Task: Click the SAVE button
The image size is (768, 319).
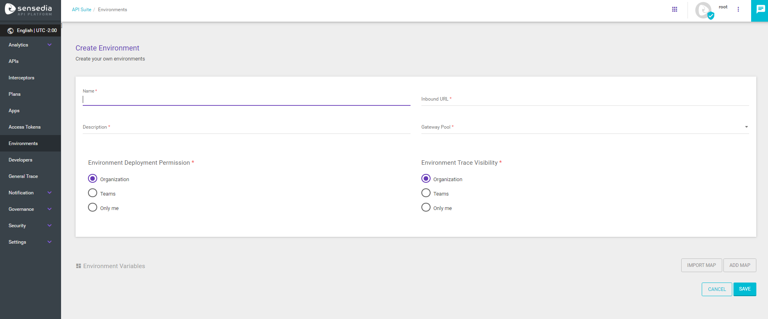Action: pos(744,289)
